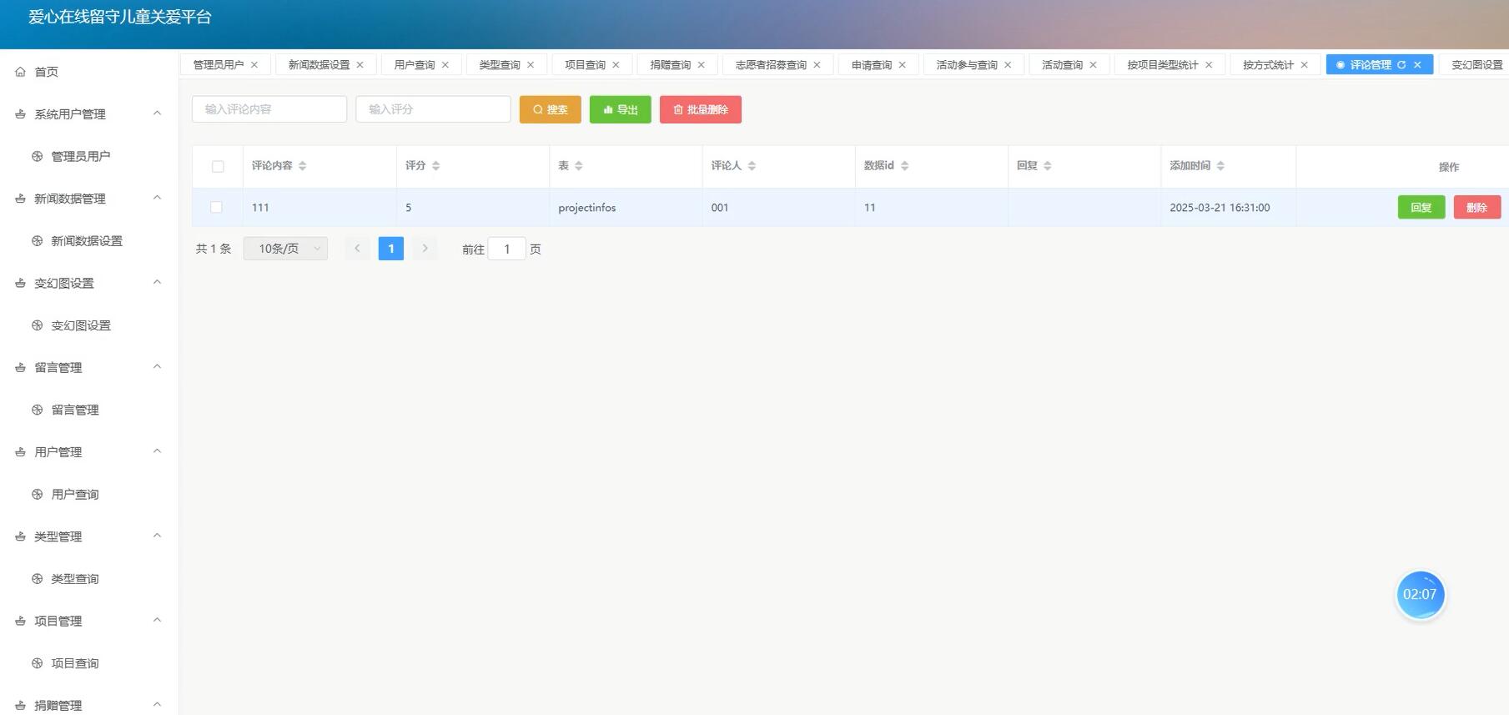
Task: Sort by 表 column arrows
Action: click(x=579, y=166)
